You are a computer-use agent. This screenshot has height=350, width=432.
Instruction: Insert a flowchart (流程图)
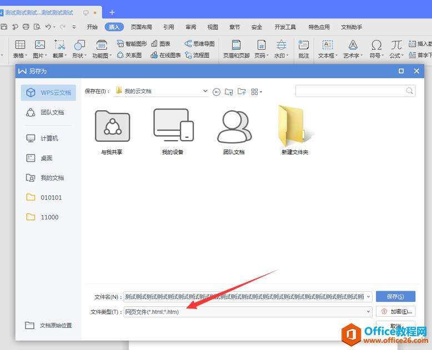pyautogui.click(x=197, y=55)
